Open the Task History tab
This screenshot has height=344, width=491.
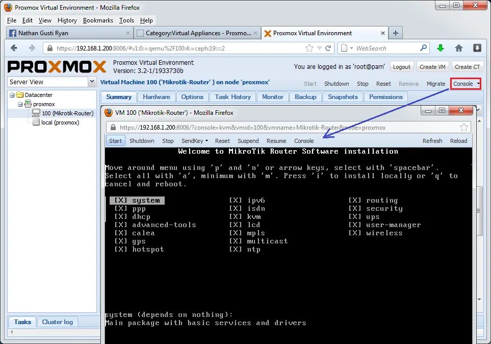232,97
